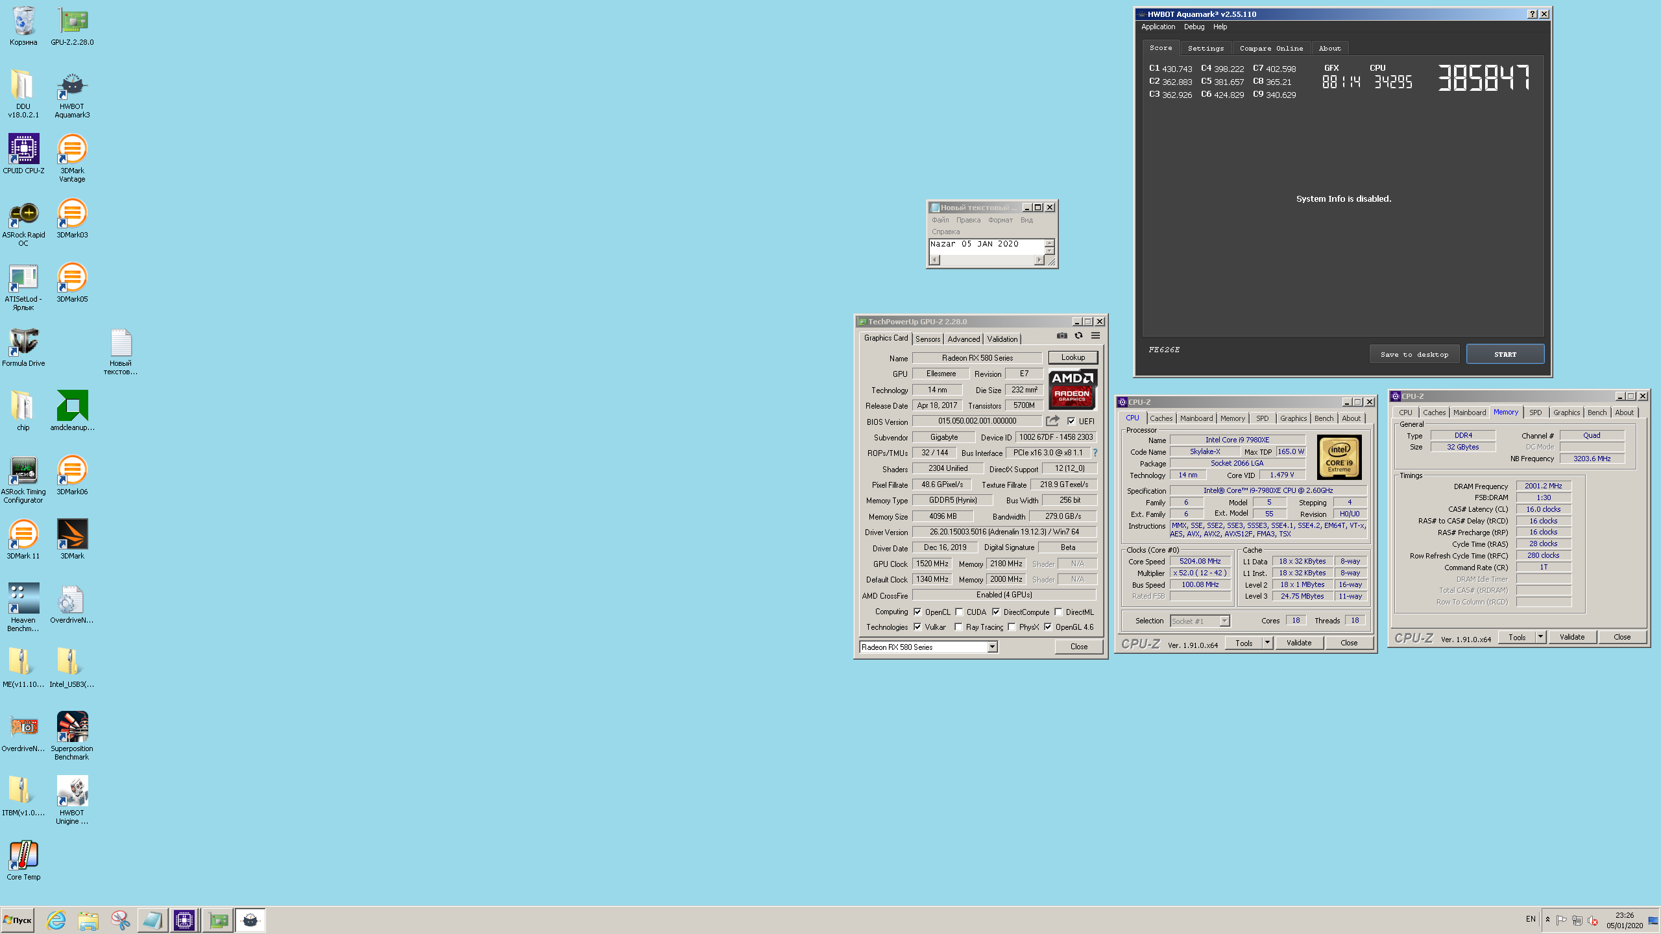Open GPU-Z.2.28.0 desktop icon
This screenshot has width=1661, height=934.
72,27
